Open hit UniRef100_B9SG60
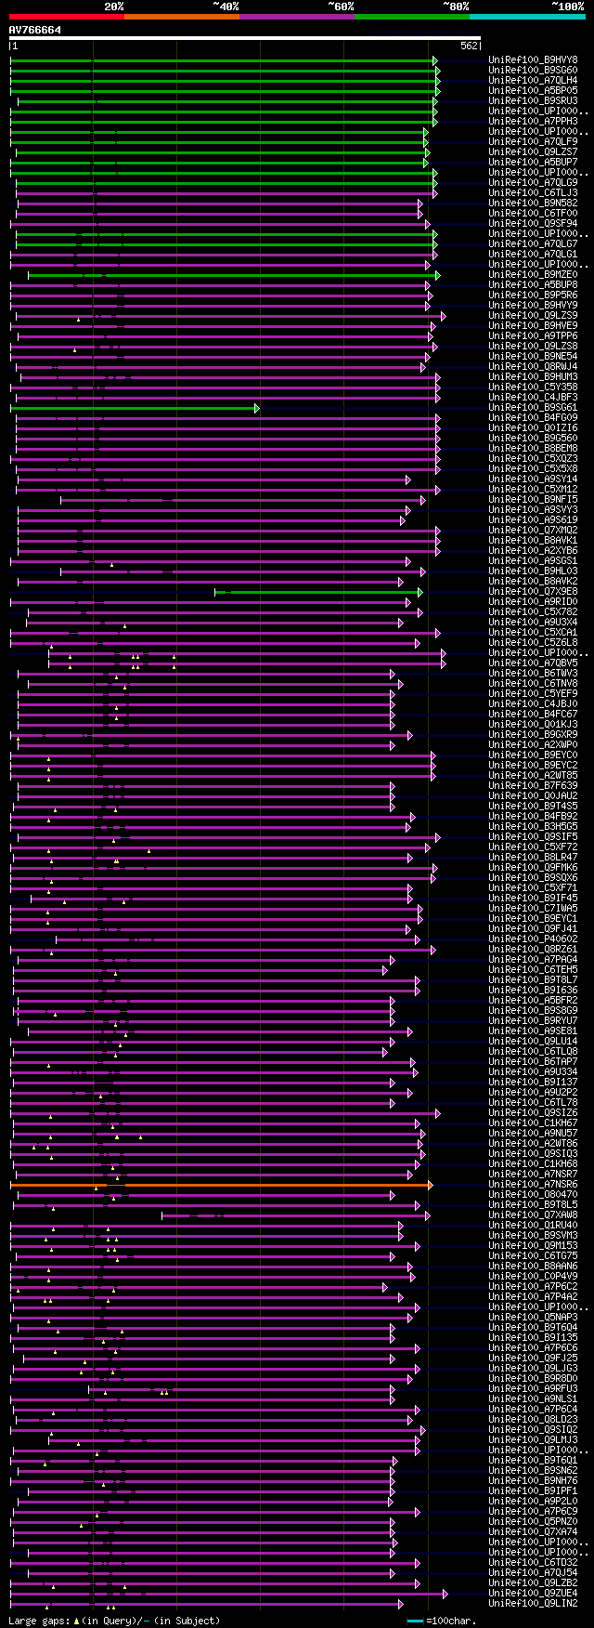The width and height of the screenshot is (594, 1628). point(533,70)
